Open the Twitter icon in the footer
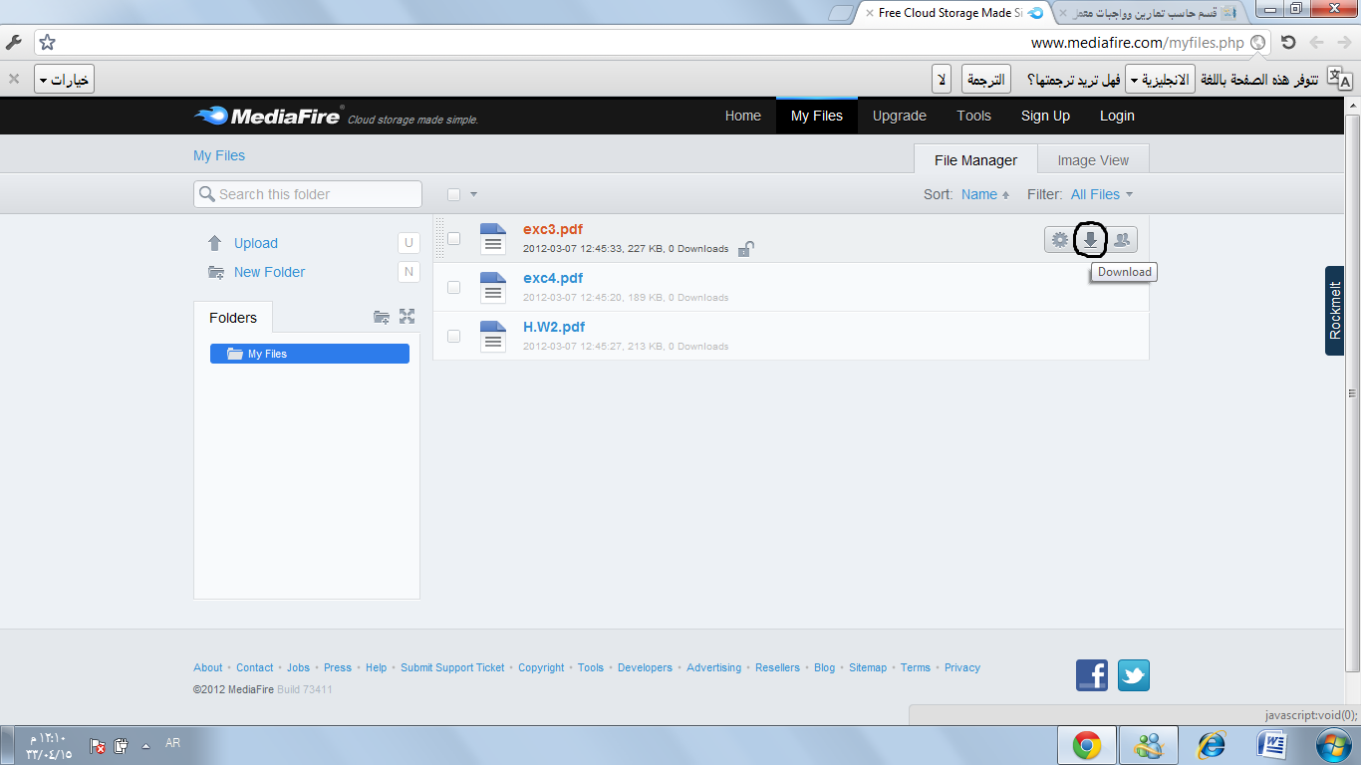The height and width of the screenshot is (765, 1361). coord(1134,674)
